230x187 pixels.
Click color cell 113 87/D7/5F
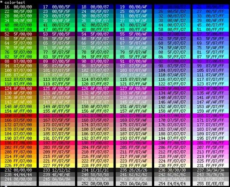coord(57,79)
